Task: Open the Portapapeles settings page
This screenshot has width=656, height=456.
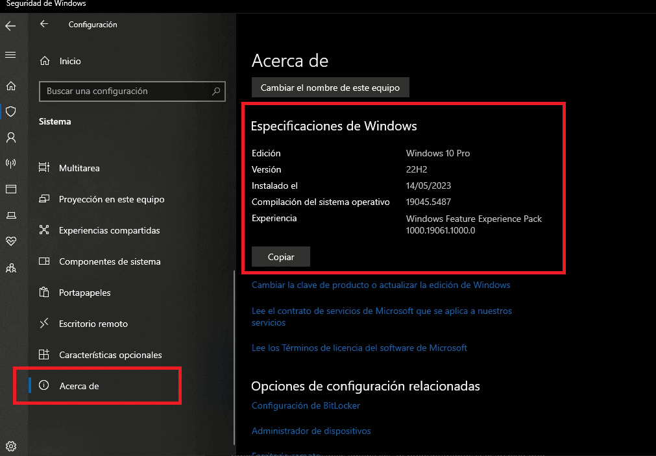Action: tap(84, 293)
